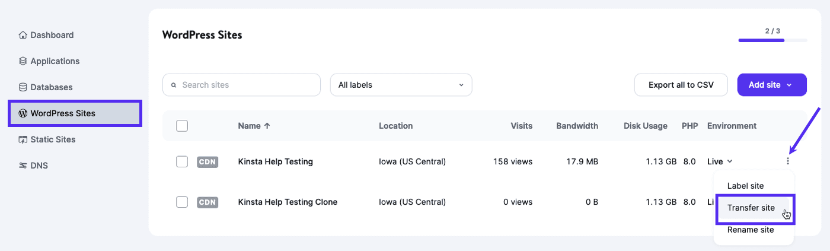This screenshot has width=830, height=251.
Task: Click the CDN badge for Kinsta Help Testing
Action: pos(207,161)
